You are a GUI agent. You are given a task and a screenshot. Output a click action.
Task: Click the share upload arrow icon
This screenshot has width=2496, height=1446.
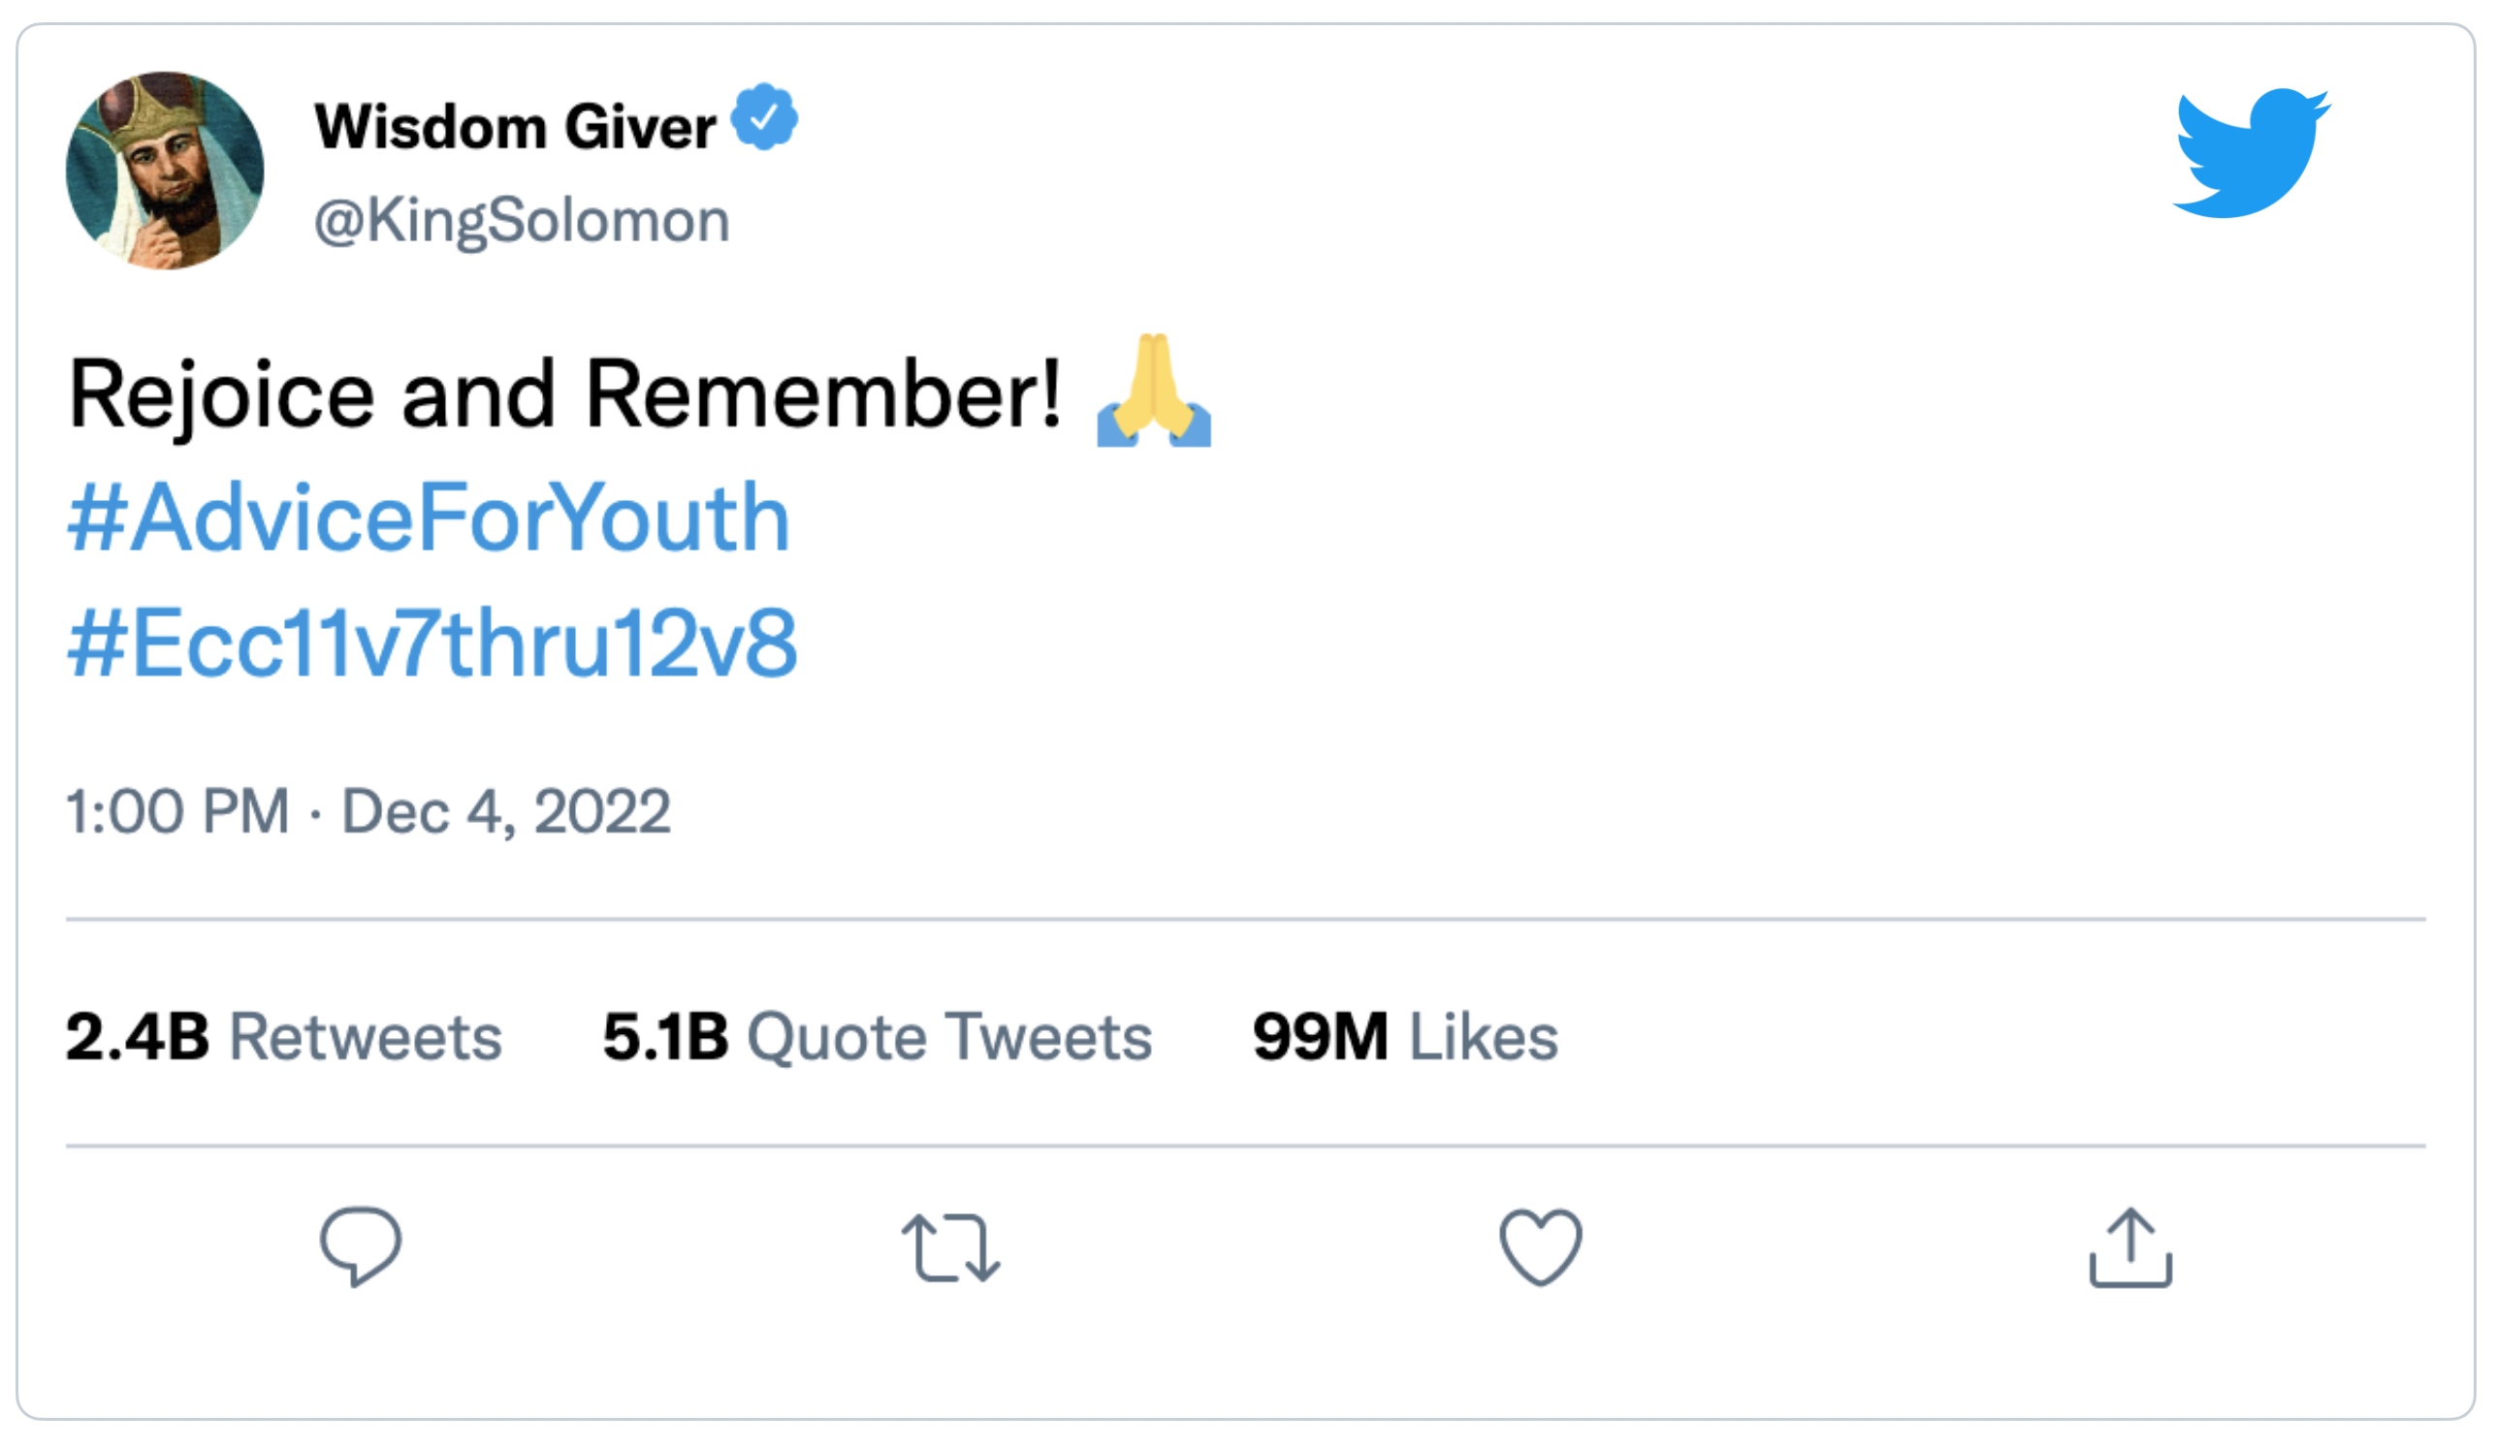[x=2130, y=1247]
